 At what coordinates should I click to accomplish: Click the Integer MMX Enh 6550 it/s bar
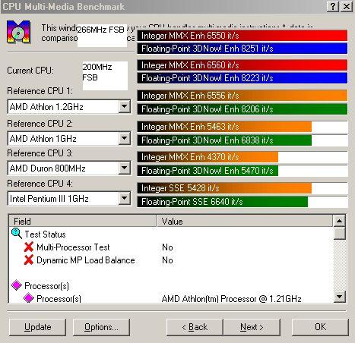click(x=242, y=36)
